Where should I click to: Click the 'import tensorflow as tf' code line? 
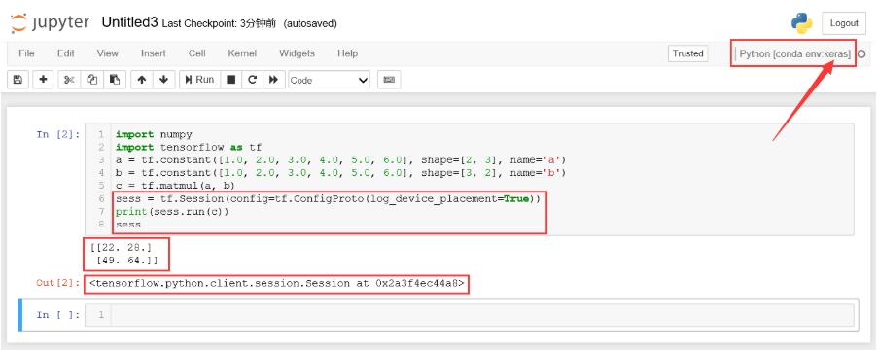click(189, 147)
